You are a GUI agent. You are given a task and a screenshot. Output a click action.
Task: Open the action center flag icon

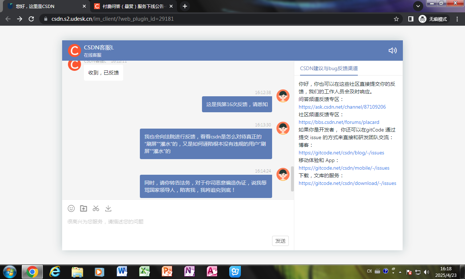pos(409,272)
